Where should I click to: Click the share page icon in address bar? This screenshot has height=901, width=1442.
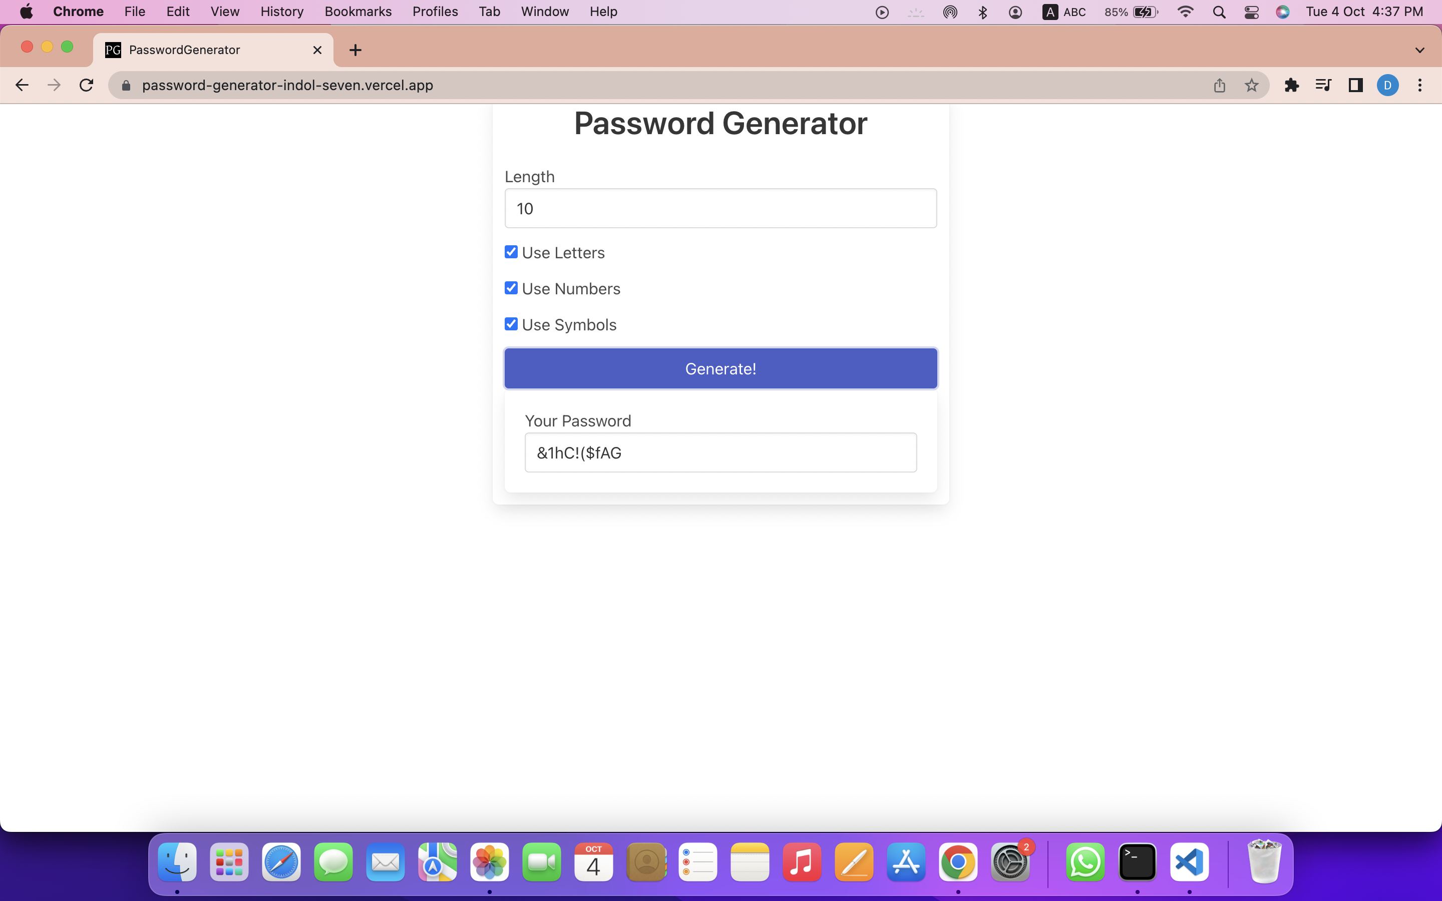[x=1220, y=85]
